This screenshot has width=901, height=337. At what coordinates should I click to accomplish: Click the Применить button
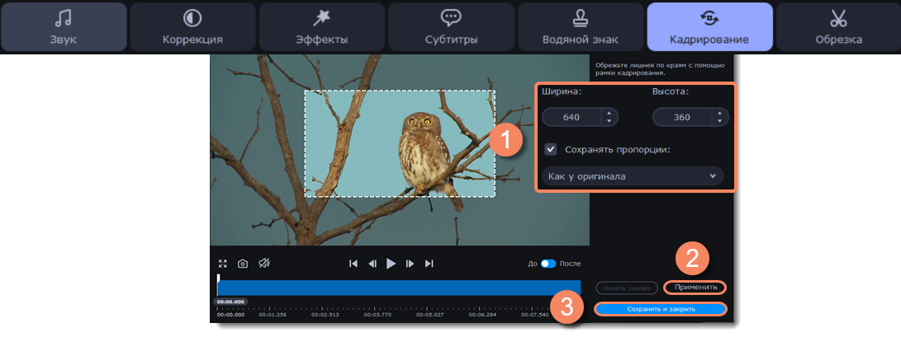click(695, 288)
